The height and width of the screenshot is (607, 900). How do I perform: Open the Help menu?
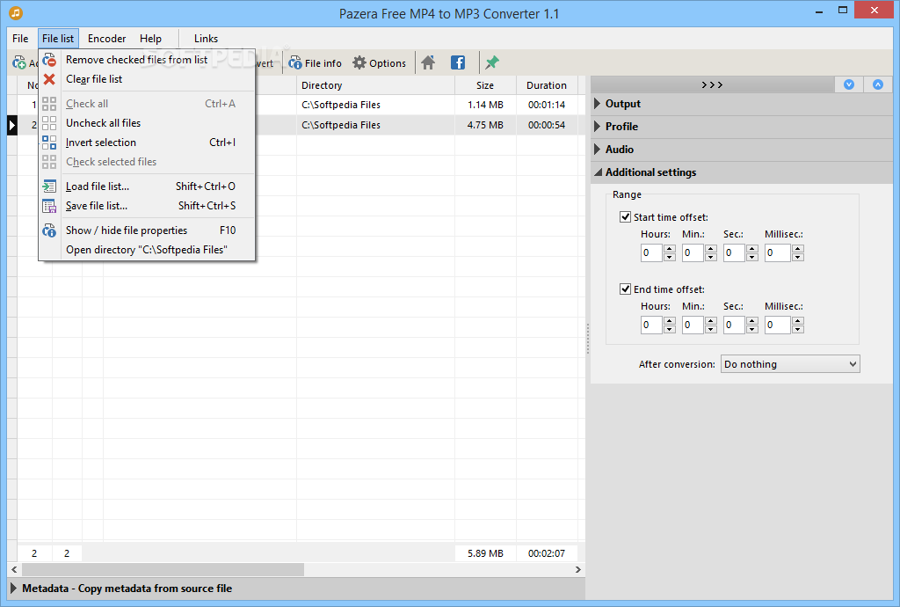150,39
